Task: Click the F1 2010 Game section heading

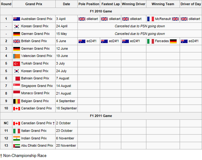Action: [101, 11]
